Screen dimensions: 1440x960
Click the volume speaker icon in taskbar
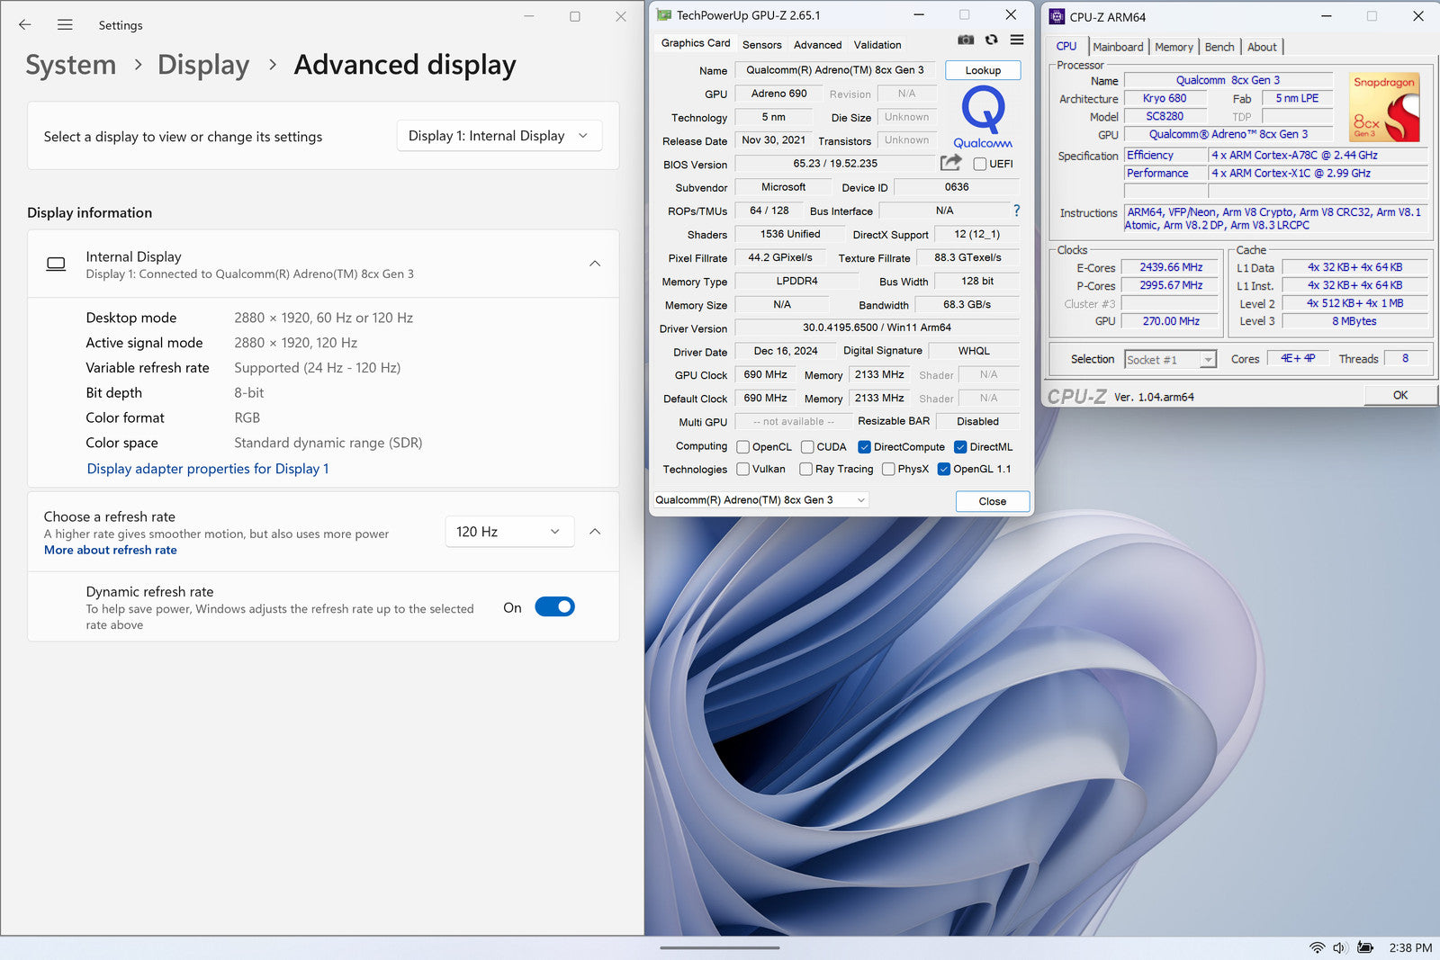1339,947
